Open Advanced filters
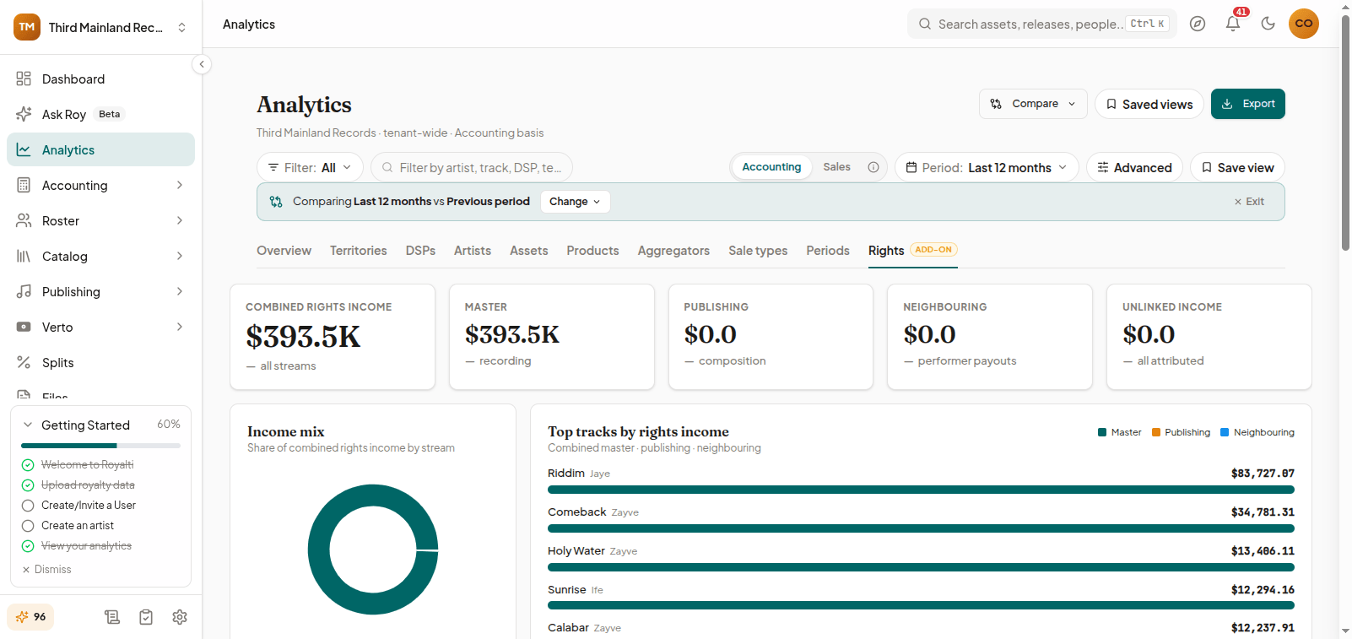This screenshot has width=1352, height=639. point(1134,167)
